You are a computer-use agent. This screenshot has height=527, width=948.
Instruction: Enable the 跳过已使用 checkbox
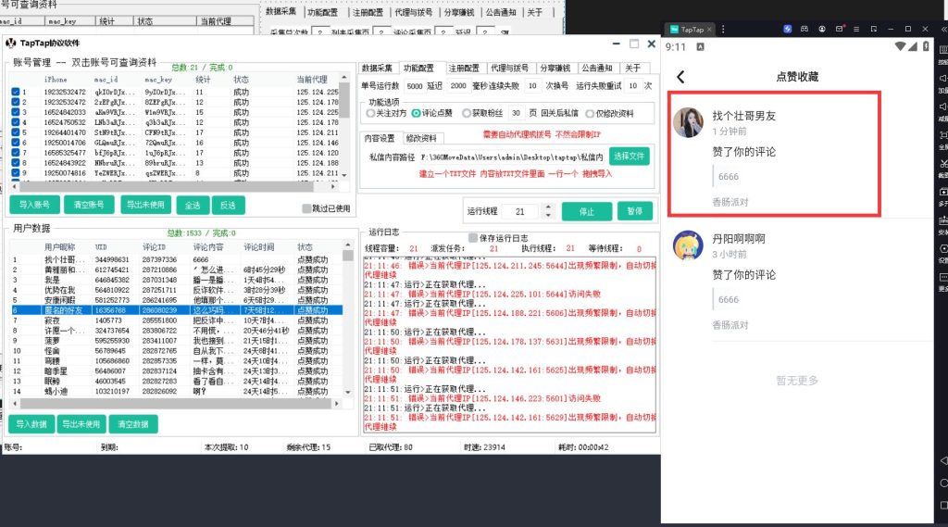(307, 208)
